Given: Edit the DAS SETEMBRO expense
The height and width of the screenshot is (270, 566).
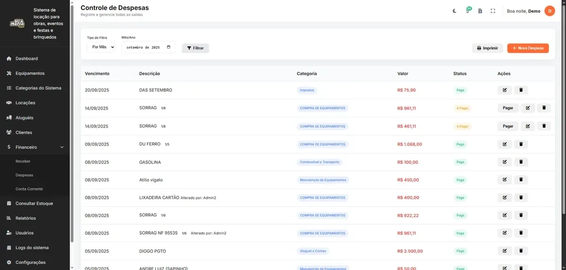Looking at the screenshot, I should pyautogui.click(x=505, y=90).
